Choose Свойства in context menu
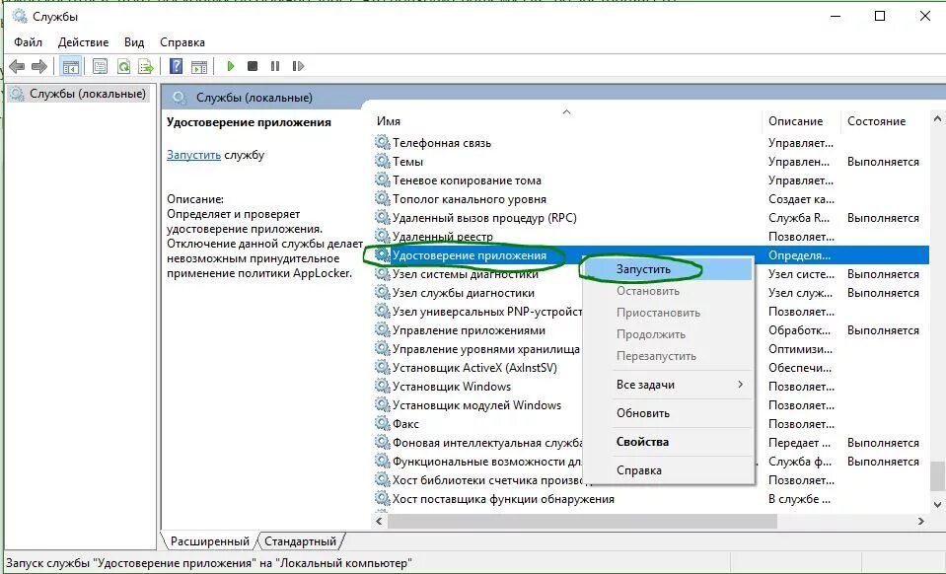Image resolution: width=946 pixels, height=574 pixels. coord(668,442)
